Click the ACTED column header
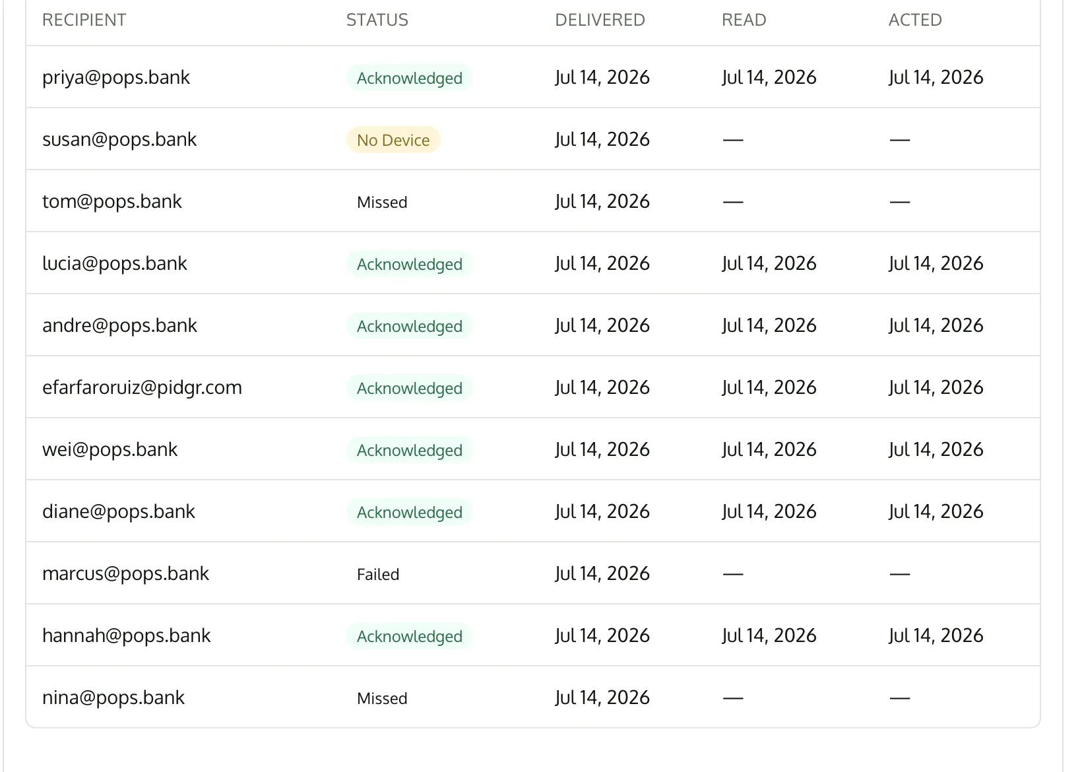Viewport: 1082px width, 772px height. [x=915, y=20]
